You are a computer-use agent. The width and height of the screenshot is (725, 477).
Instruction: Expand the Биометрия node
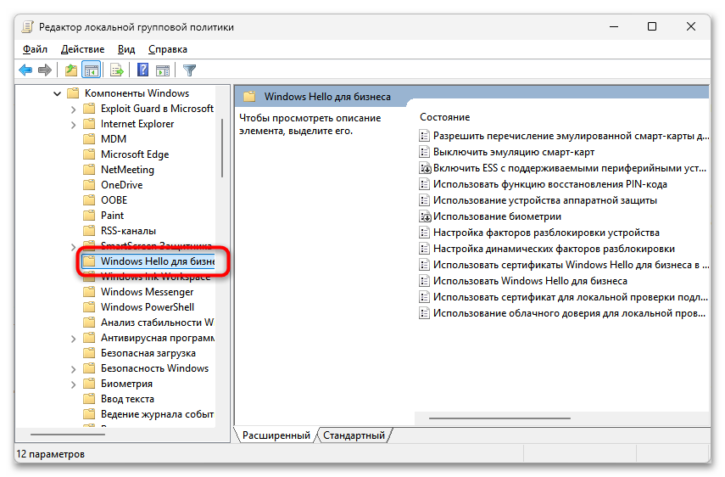tap(73, 384)
